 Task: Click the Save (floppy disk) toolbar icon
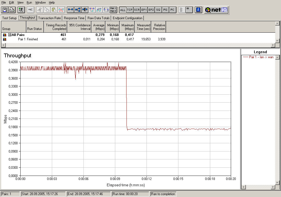pyautogui.click(x=5, y=10)
